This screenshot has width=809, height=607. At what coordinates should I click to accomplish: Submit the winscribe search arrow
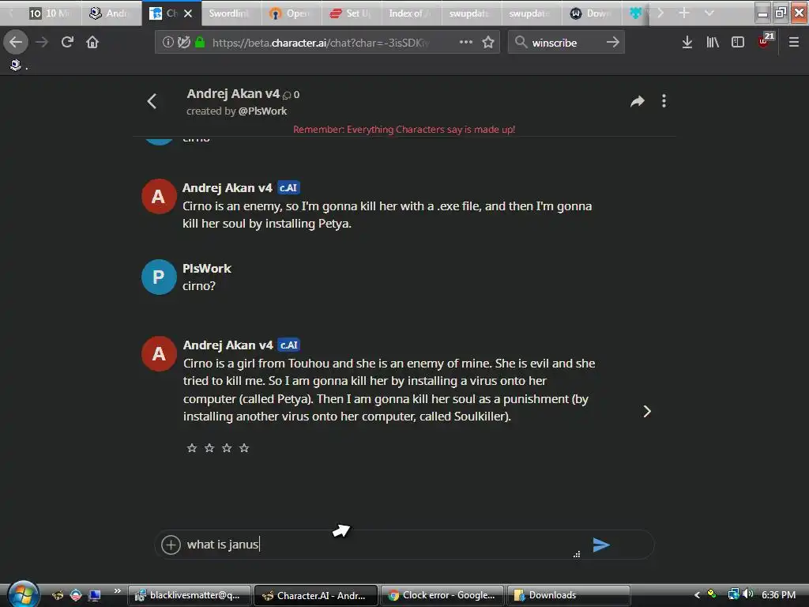612,42
